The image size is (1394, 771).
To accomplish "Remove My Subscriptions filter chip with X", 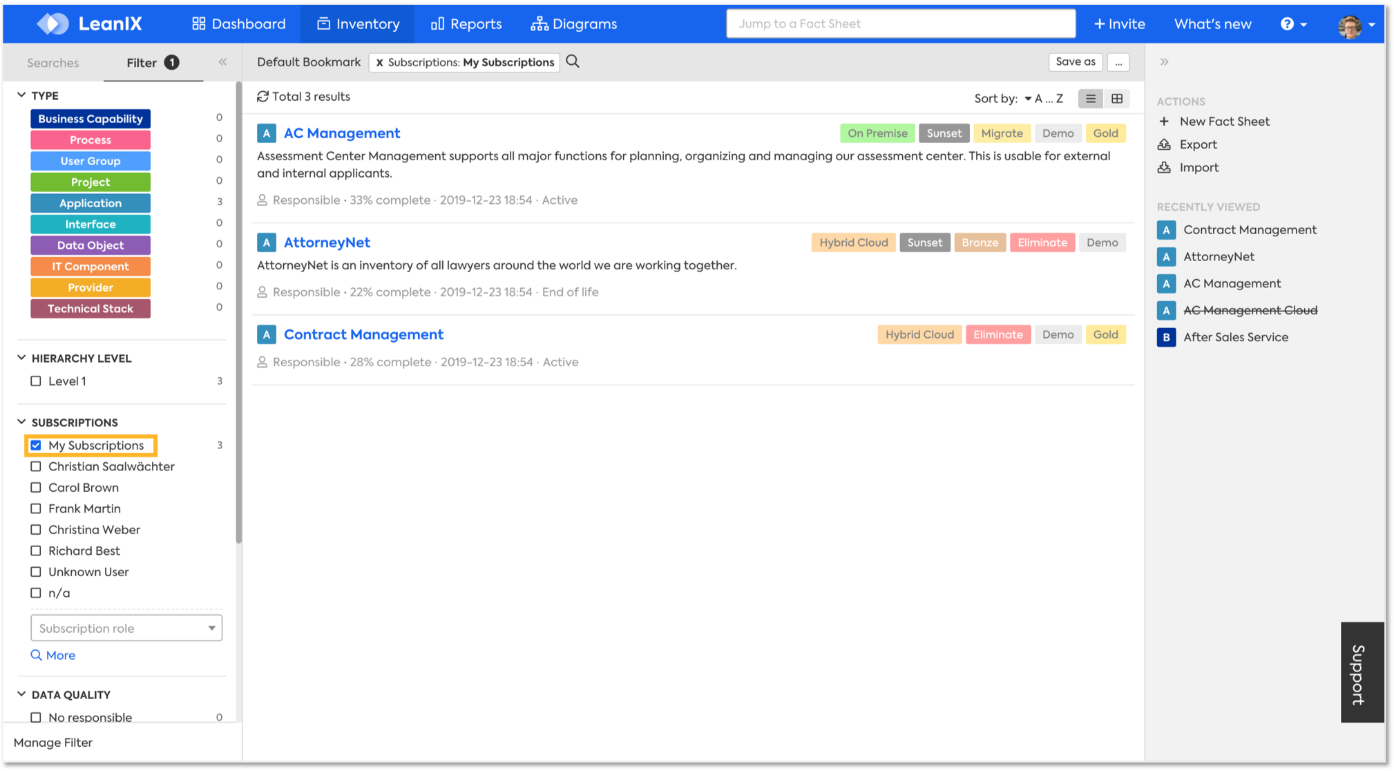I will [379, 63].
